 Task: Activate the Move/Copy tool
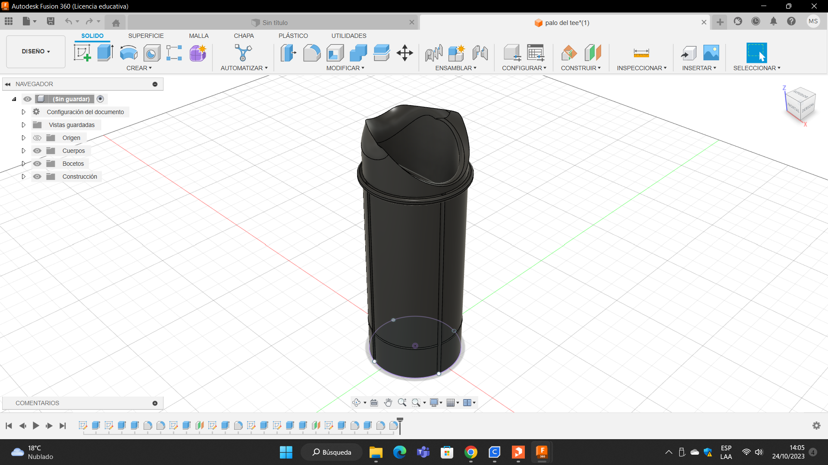point(405,53)
